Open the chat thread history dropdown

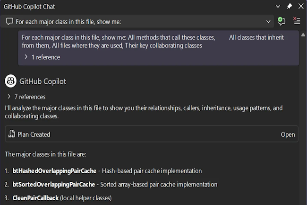pyautogui.click(x=268, y=21)
